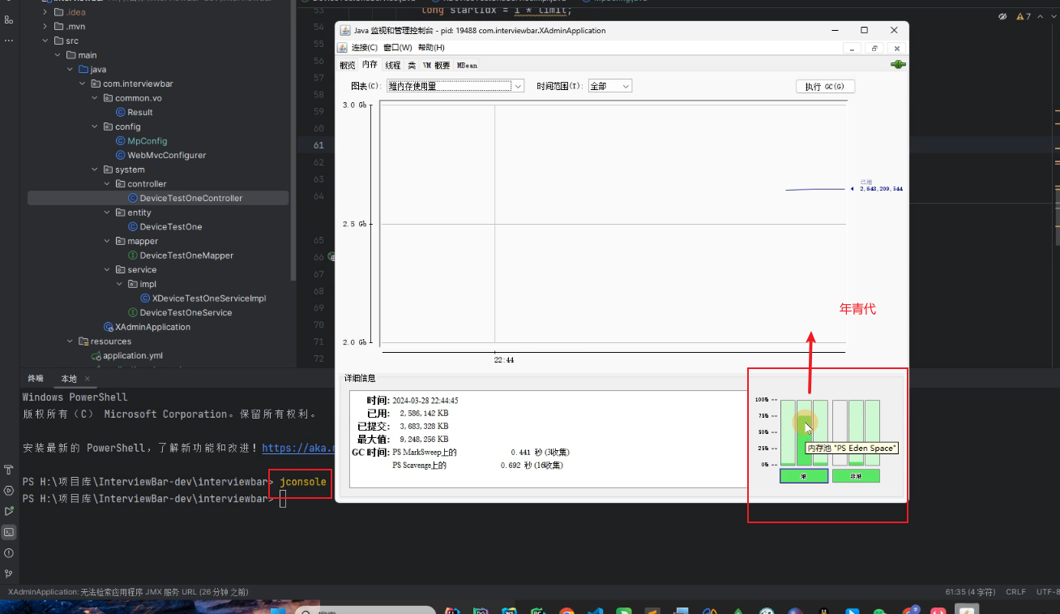
Task: Open the 窗口(W) menu in JConsole
Action: tap(398, 48)
